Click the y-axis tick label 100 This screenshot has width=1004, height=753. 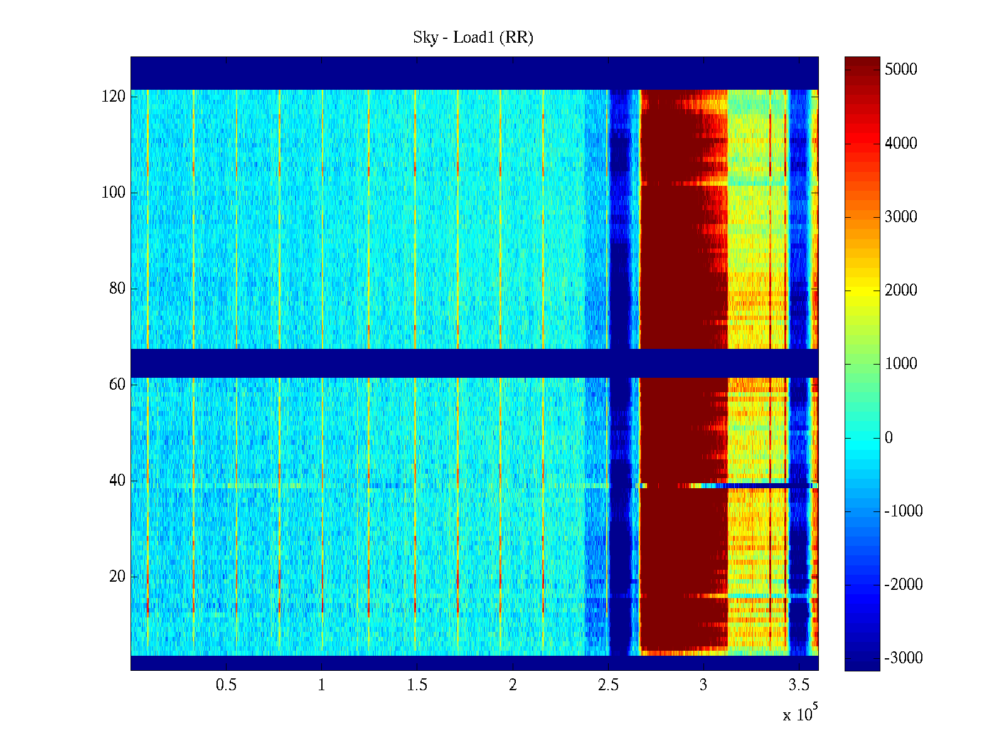tap(113, 193)
